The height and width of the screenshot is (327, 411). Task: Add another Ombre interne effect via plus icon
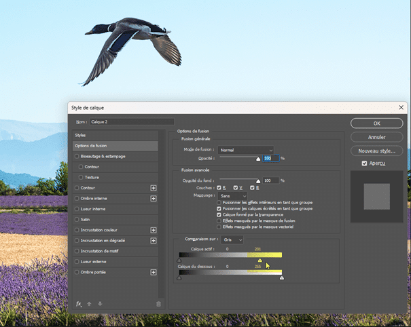click(x=154, y=198)
